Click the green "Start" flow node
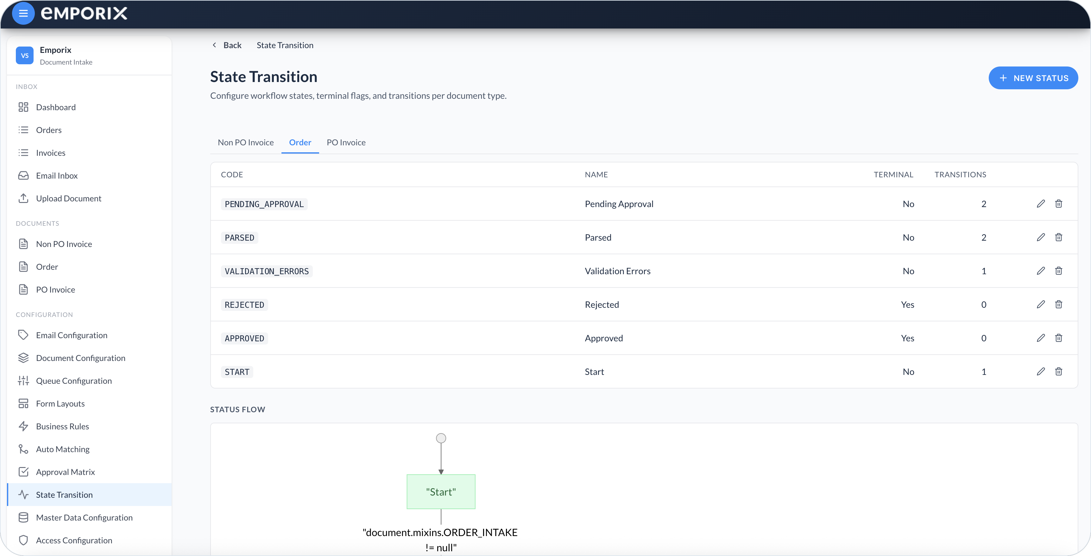Screen dimensions: 1091x556 [x=441, y=492]
